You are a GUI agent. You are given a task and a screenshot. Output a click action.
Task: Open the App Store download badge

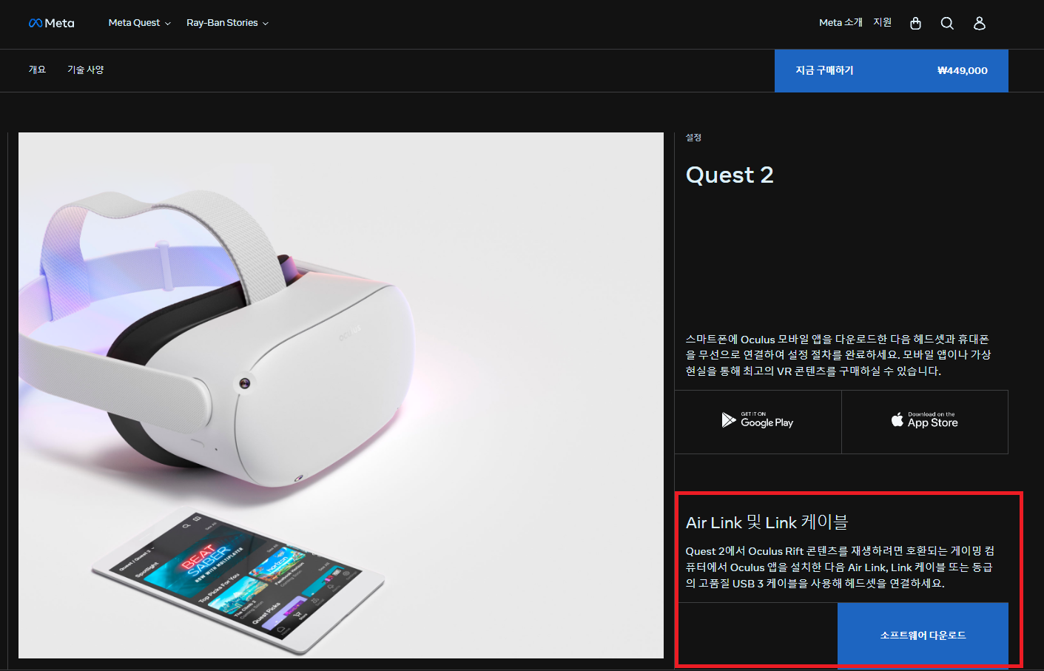point(925,422)
